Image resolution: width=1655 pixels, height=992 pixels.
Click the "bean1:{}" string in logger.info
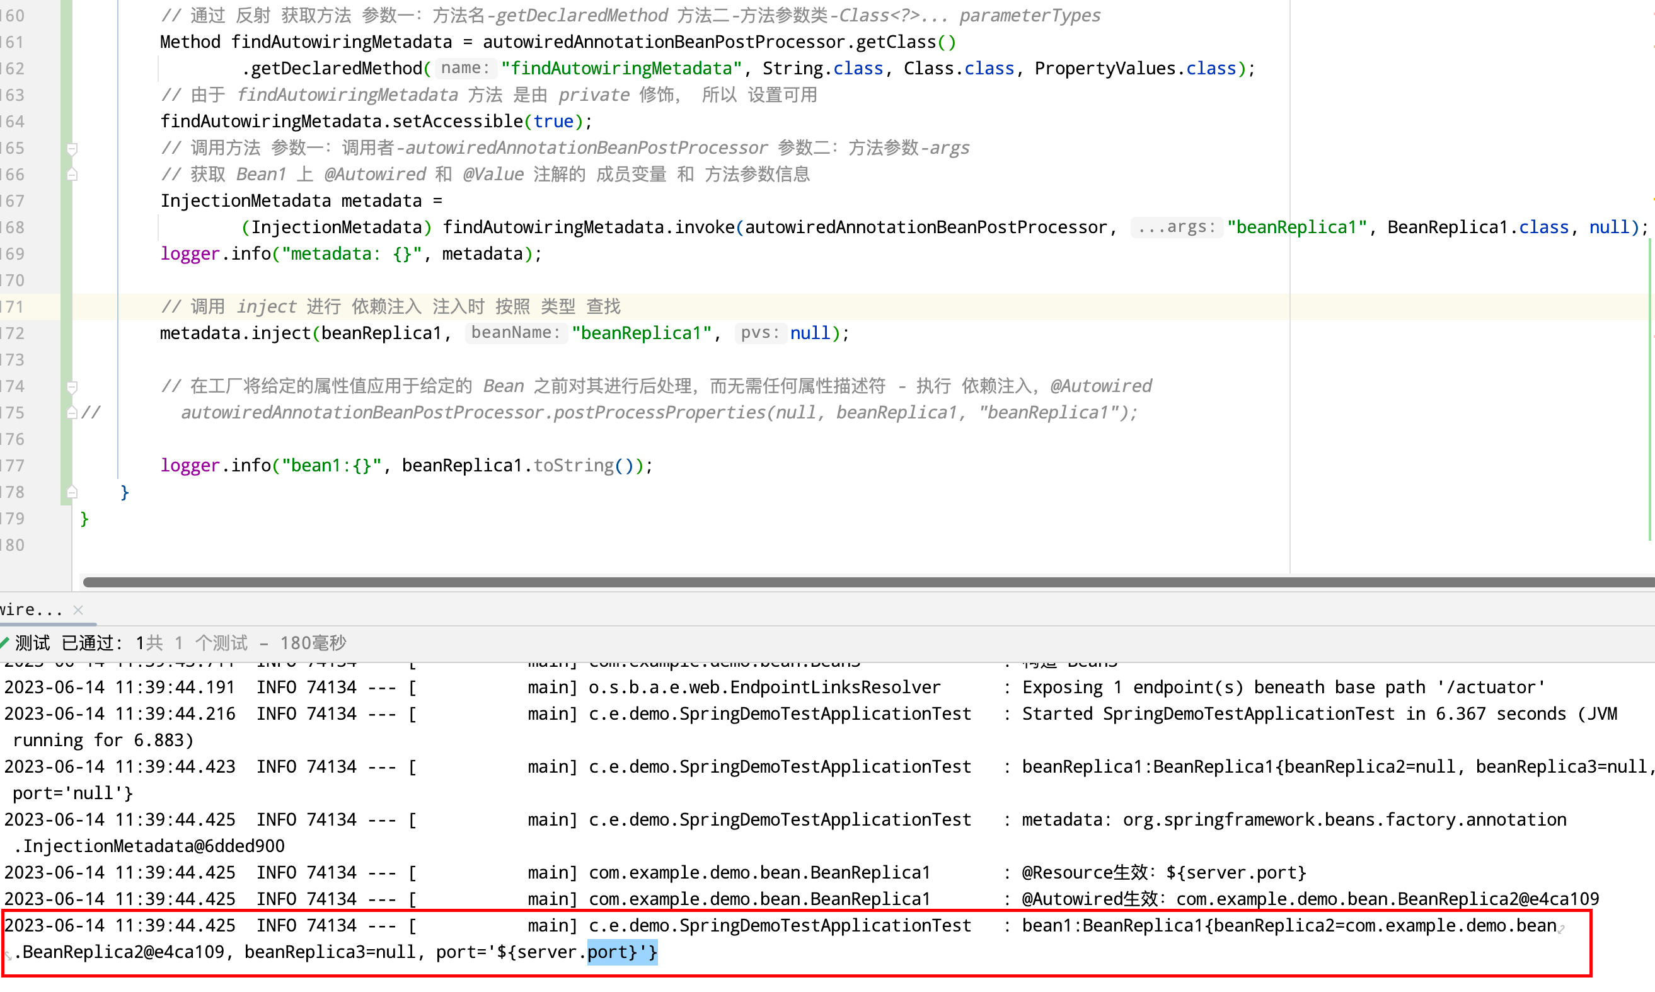click(332, 465)
